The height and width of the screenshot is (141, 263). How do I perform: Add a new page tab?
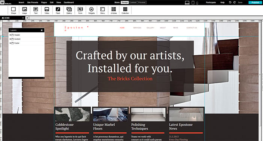27,18
